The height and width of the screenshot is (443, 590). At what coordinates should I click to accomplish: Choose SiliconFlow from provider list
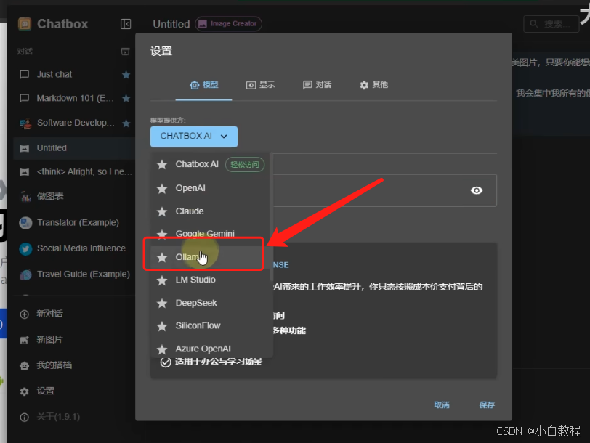pos(210,326)
